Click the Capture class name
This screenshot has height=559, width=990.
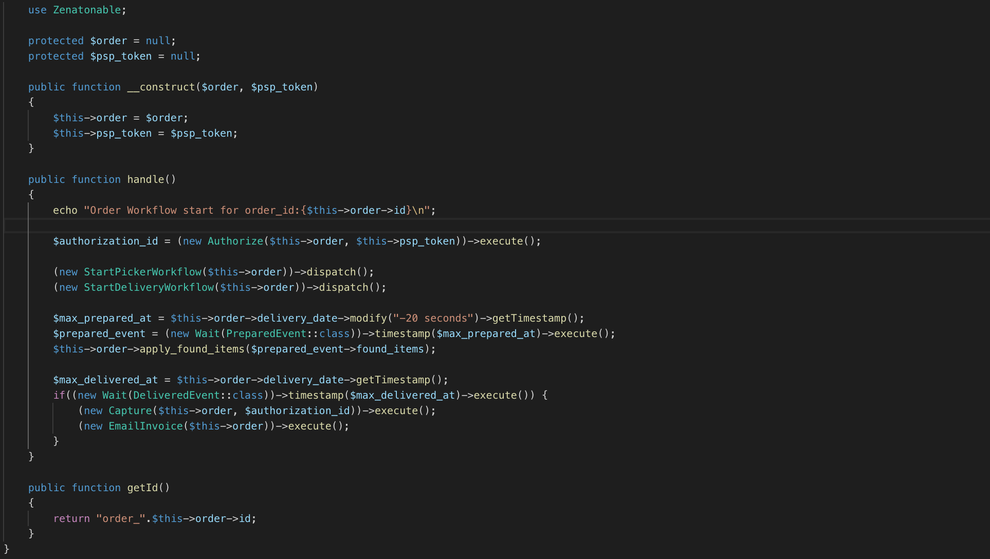130,411
